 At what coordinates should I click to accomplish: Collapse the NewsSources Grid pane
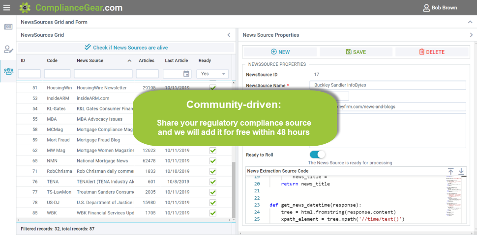(x=229, y=35)
